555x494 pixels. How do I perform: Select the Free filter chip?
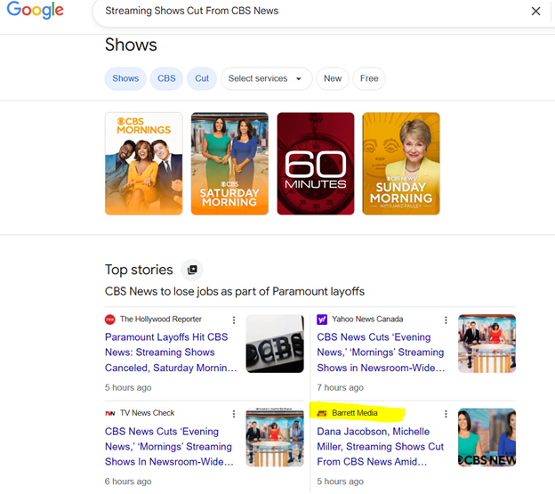(369, 78)
